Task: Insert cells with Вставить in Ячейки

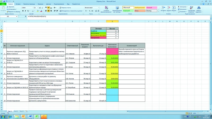Action: [163, 9]
